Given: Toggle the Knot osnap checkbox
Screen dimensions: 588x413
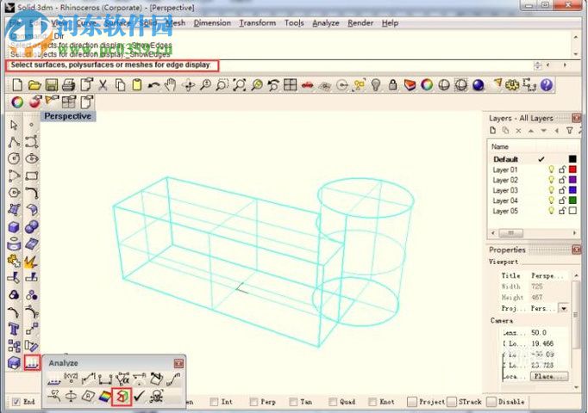Looking at the screenshot, I should [372, 402].
